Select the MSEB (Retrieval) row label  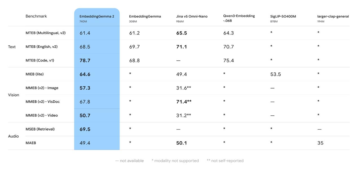tap(40, 129)
